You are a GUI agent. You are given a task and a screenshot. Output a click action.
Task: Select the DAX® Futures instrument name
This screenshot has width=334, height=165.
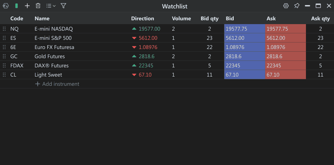coord(50,65)
